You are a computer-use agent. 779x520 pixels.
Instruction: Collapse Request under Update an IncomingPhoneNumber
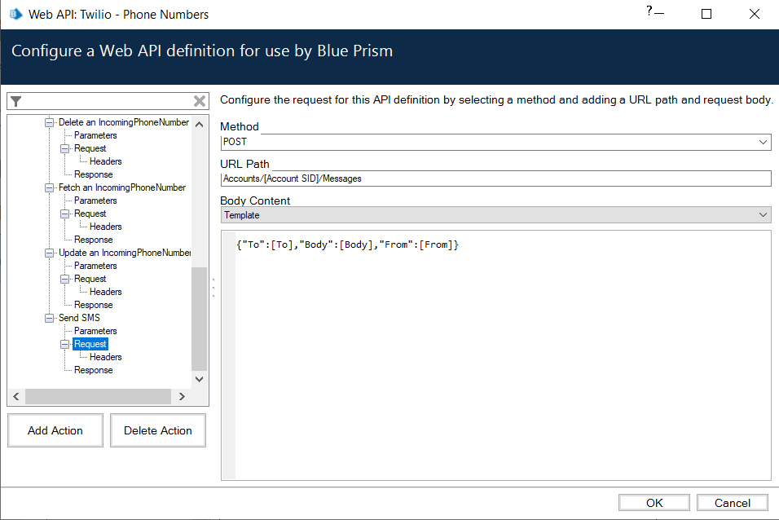(64, 279)
